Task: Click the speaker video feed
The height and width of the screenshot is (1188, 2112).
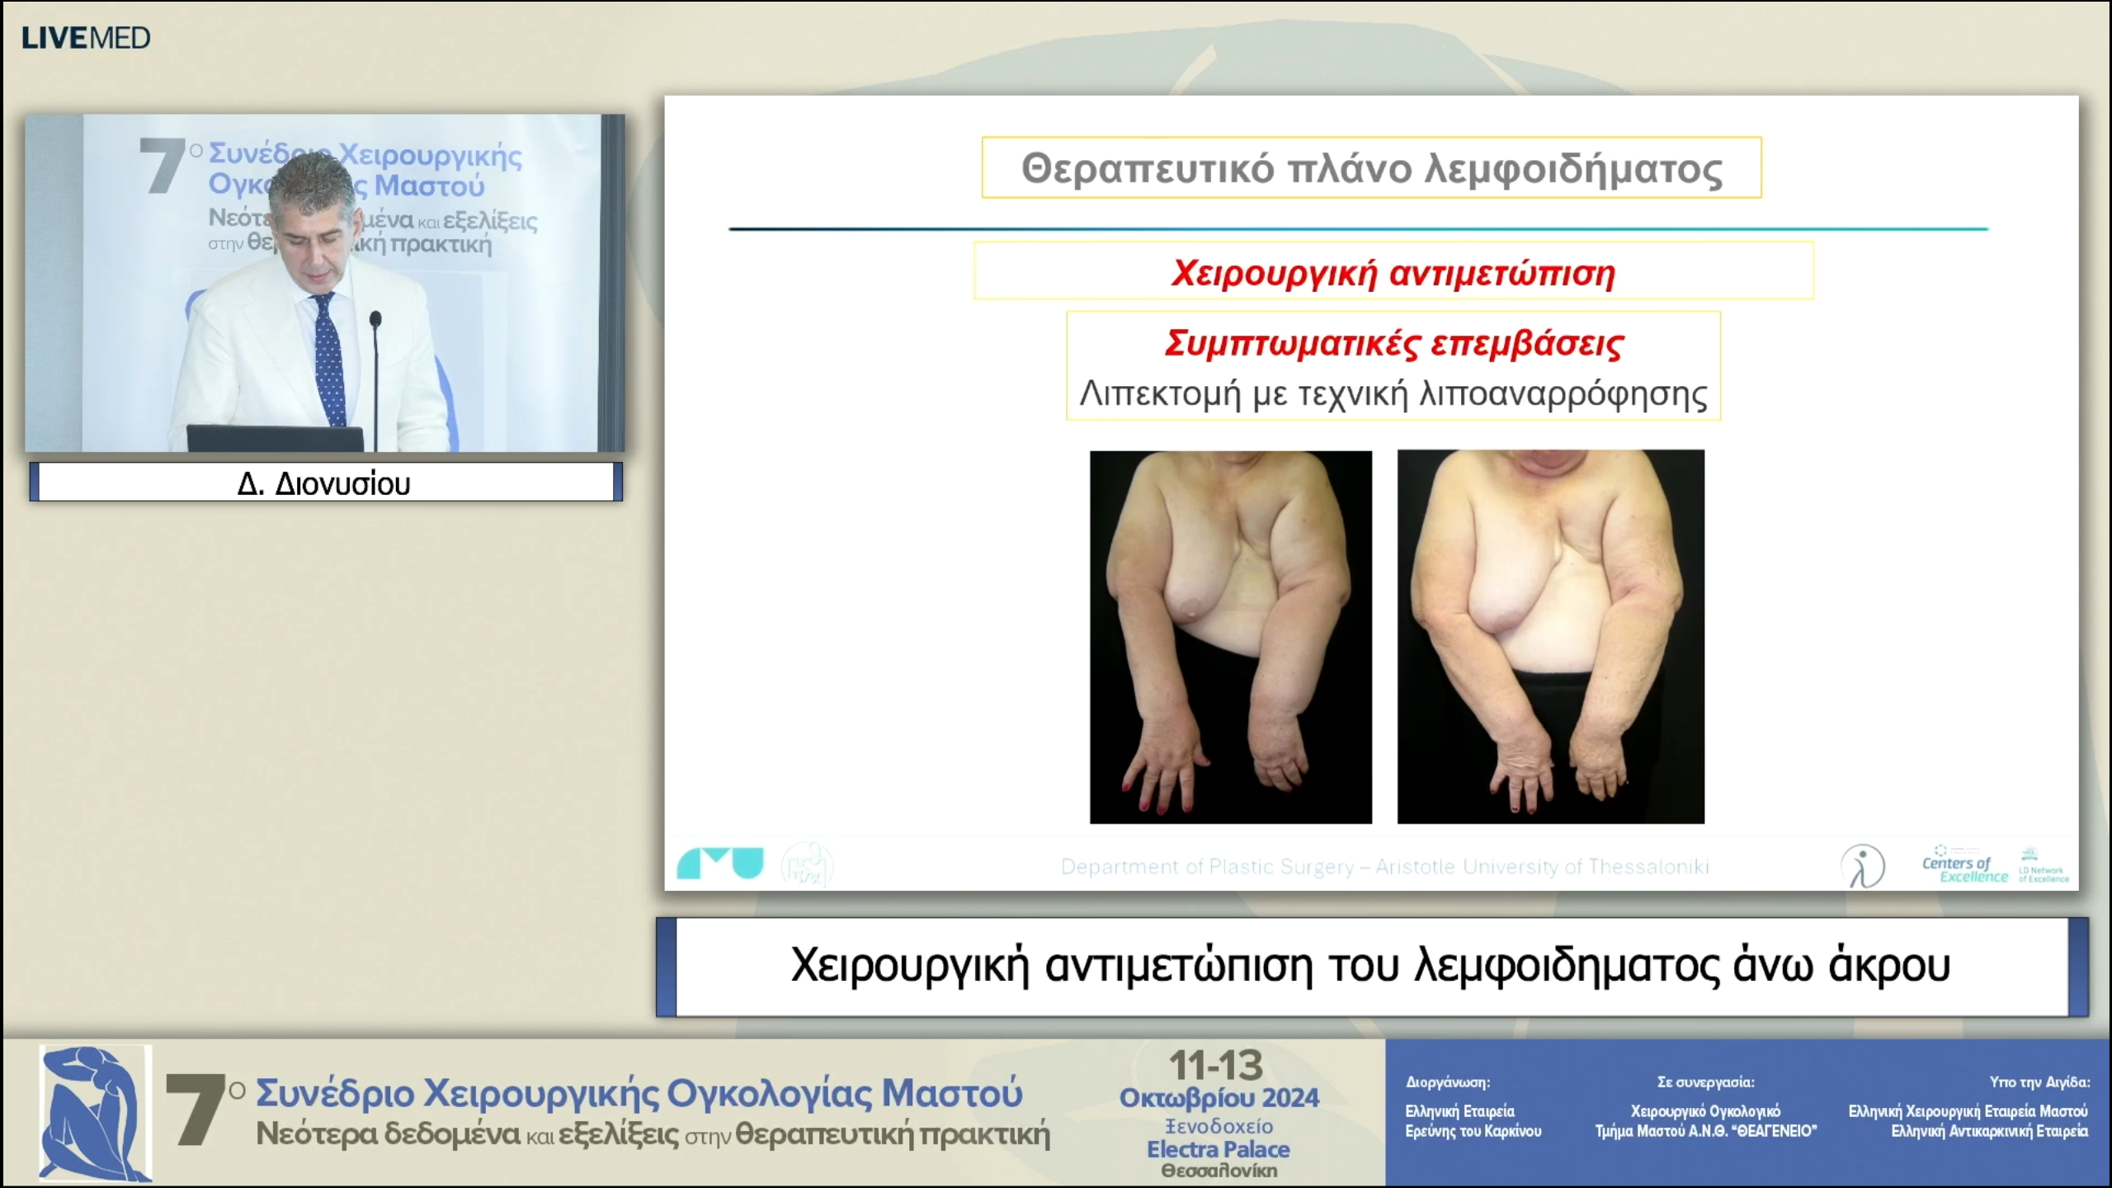Action: [324, 283]
